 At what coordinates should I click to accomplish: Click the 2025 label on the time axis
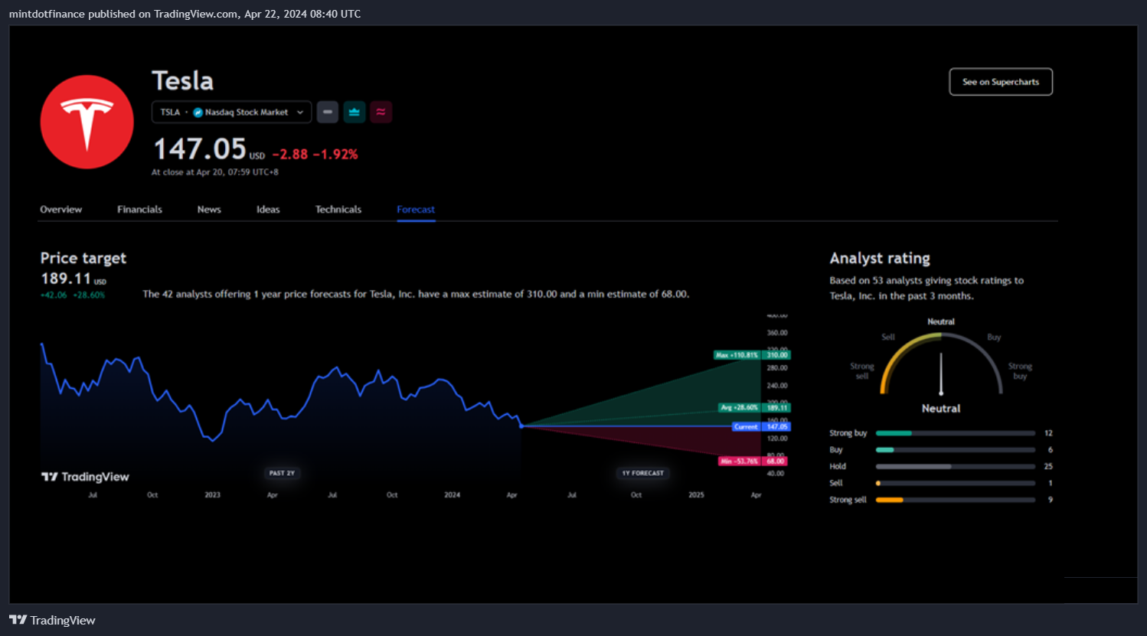[696, 495]
